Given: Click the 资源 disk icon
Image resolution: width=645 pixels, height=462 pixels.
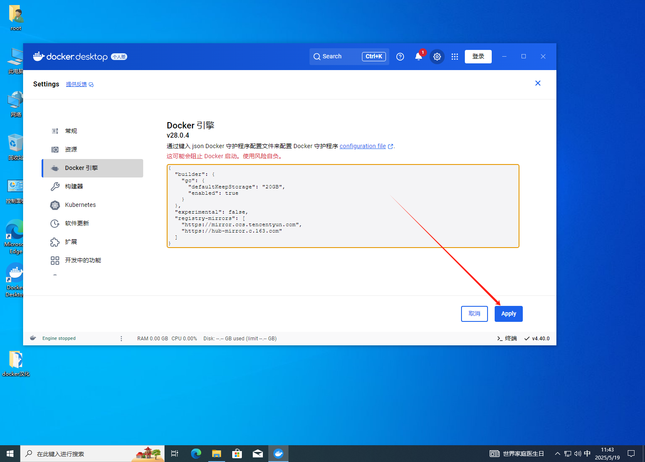Looking at the screenshot, I should (x=55, y=149).
